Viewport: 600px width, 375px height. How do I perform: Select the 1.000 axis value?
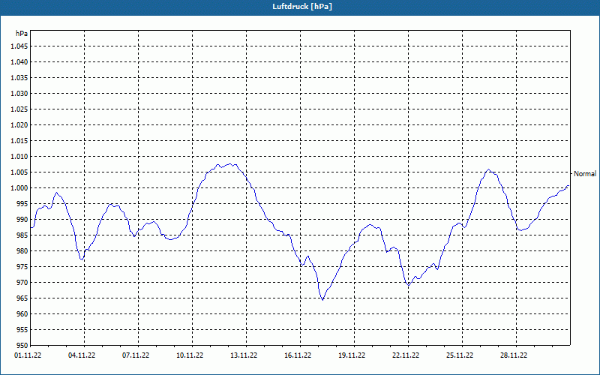(19, 188)
